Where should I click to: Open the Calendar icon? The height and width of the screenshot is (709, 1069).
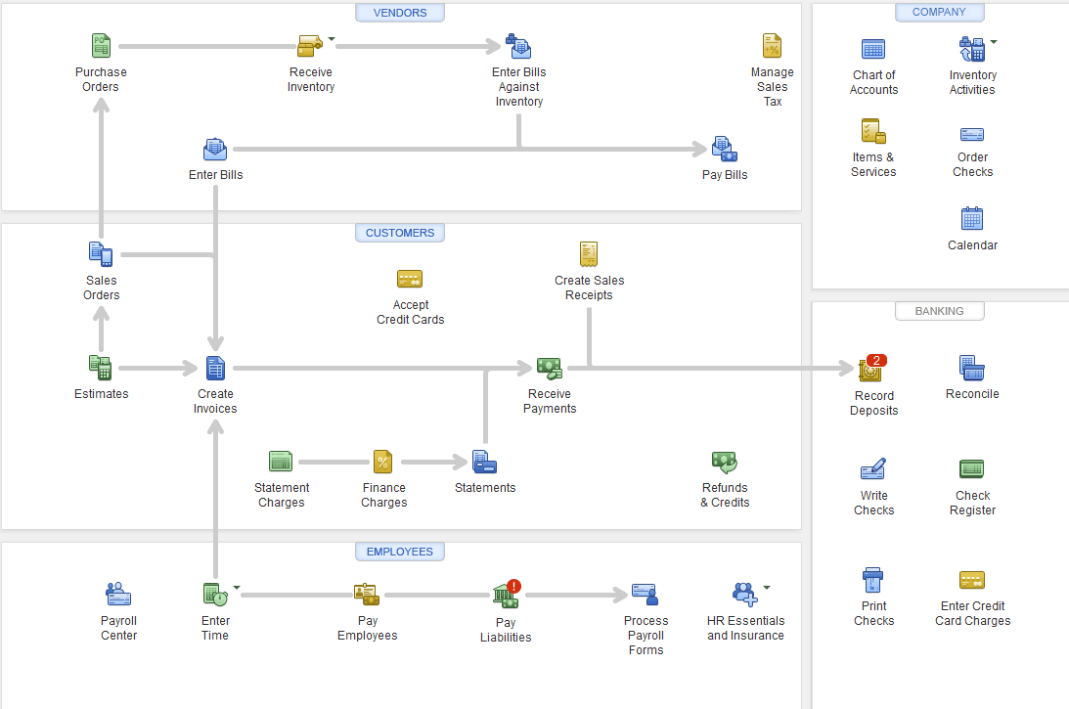[972, 219]
